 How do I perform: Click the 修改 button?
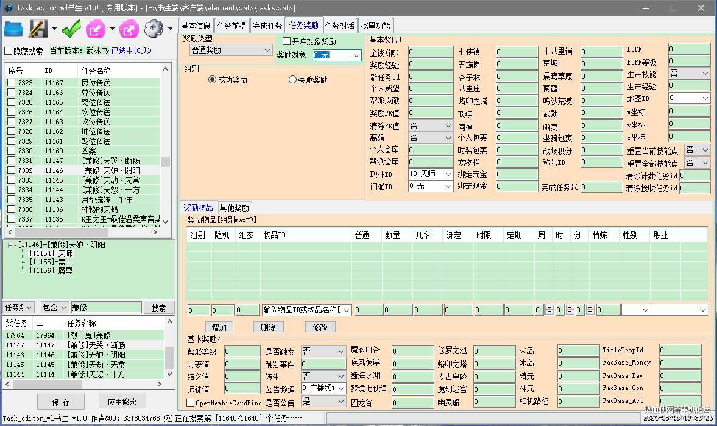click(x=320, y=327)
